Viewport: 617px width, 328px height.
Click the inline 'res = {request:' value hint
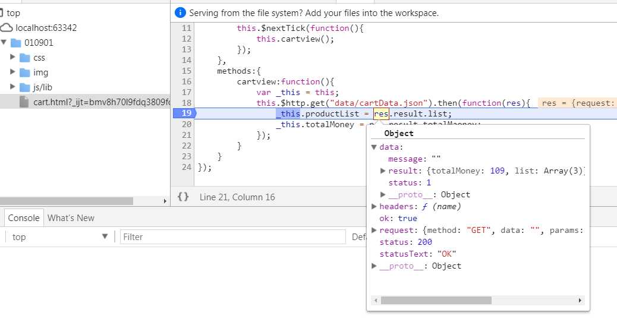[x=577, y=103]
